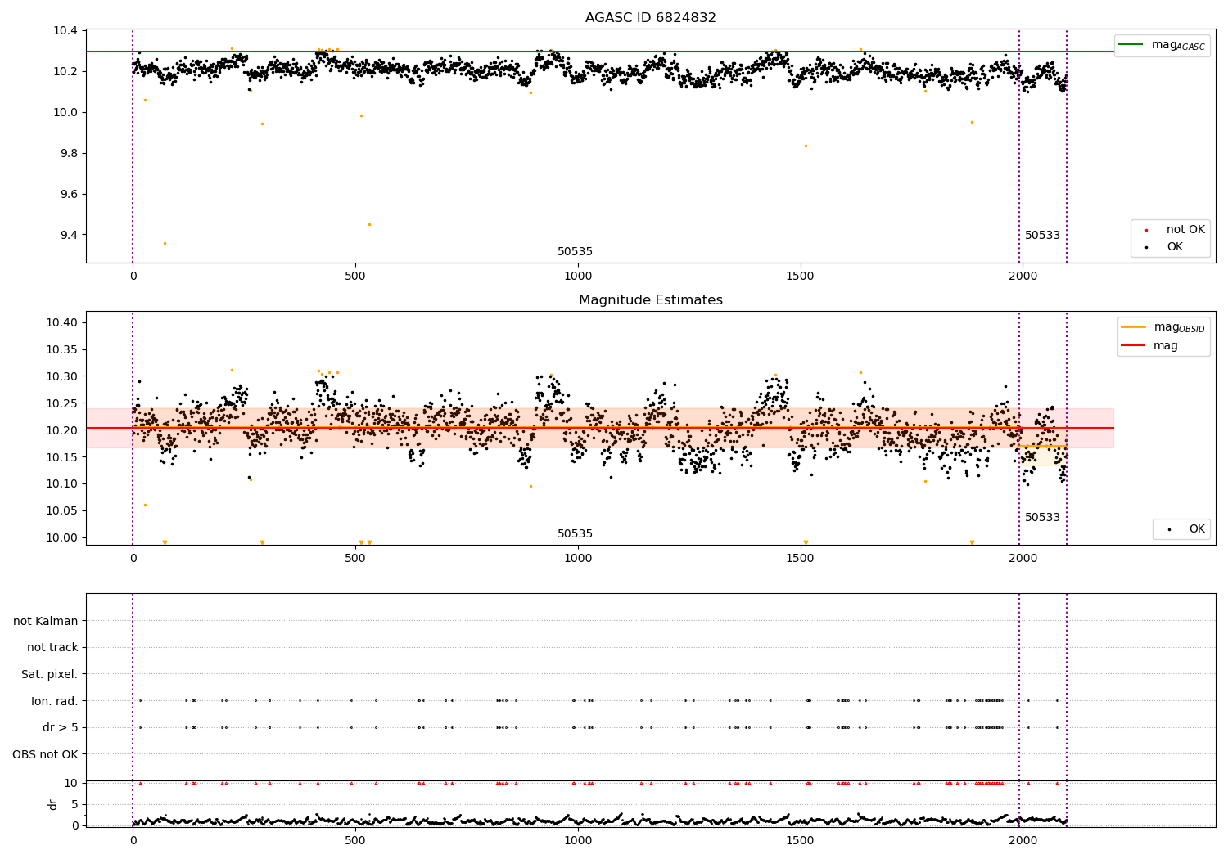Screen dimensions: 1228x859
Task: Click the 500 x-axis tick under top plot
Action: [355, 277]
